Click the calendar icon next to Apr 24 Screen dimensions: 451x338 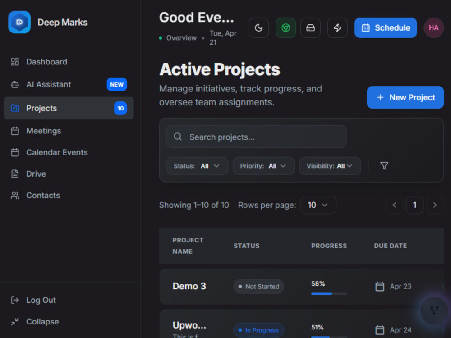(380, 330)
